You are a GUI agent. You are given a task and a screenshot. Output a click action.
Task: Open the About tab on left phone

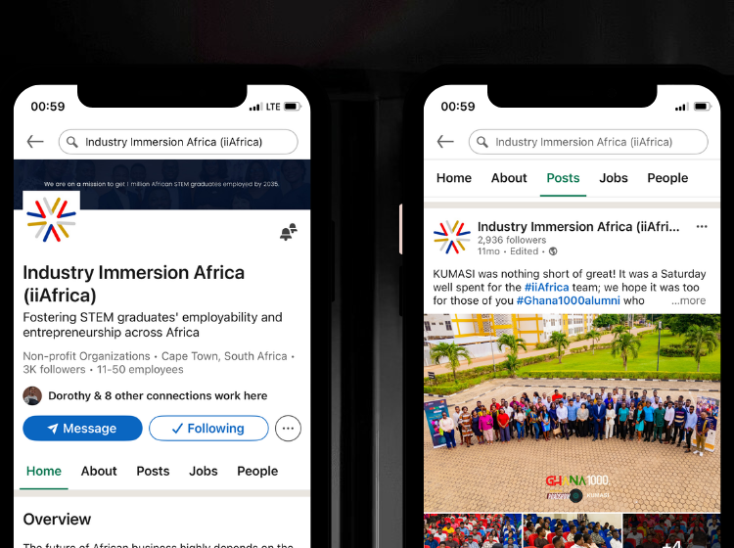coord(99,471)
